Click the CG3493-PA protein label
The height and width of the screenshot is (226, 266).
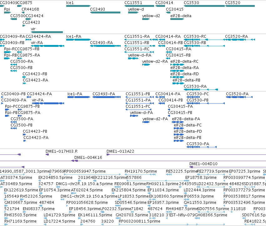point(104,94)
